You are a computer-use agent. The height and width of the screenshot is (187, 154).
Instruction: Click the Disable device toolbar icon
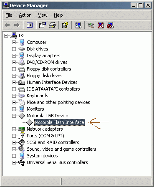pyautogui.click(x=110, y=25)
